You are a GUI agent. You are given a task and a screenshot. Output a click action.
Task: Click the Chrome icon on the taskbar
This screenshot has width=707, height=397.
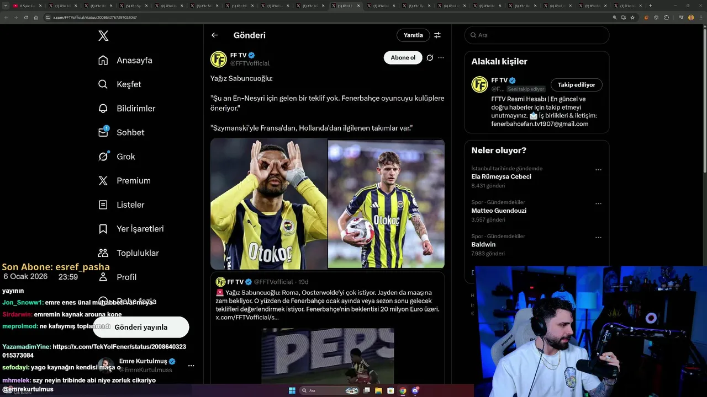click(x=403, y=390)
